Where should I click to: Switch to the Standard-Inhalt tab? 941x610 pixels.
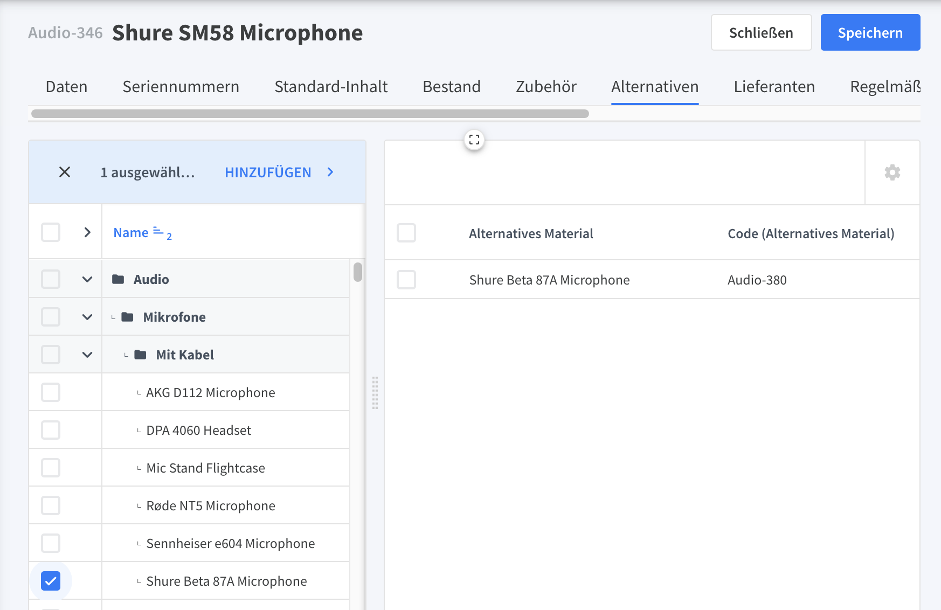[331, 87]
